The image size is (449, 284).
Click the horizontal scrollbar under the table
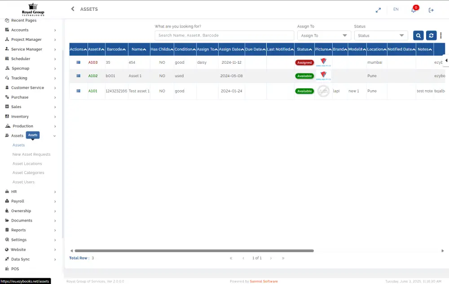click(x=194, y=251)
